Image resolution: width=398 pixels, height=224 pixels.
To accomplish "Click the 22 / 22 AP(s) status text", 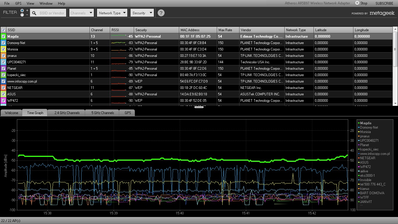I will [11, 221].
